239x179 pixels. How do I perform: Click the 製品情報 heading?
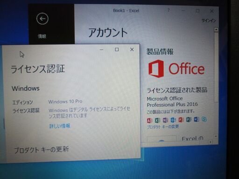click(x=160, y=52)
